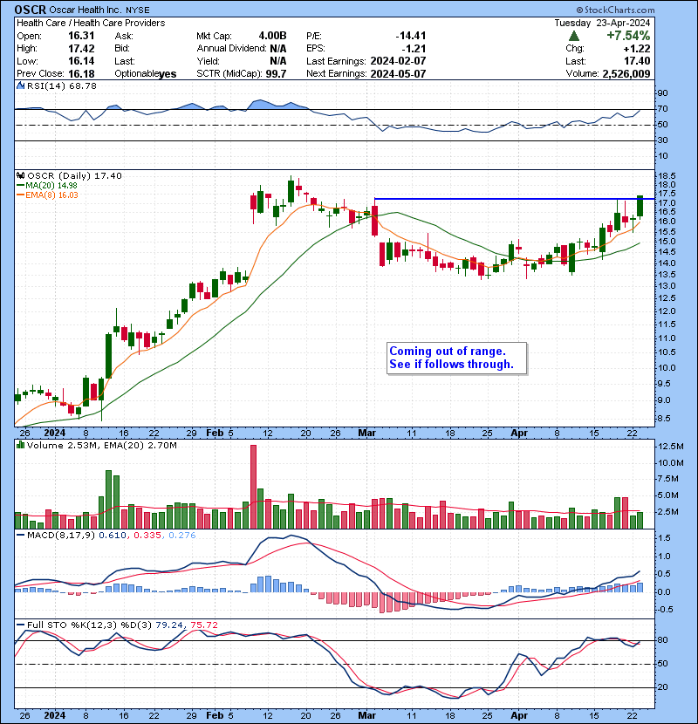Select the Open value '16.31'
Viewport: 698px width, 724px height.
(81, 36)
